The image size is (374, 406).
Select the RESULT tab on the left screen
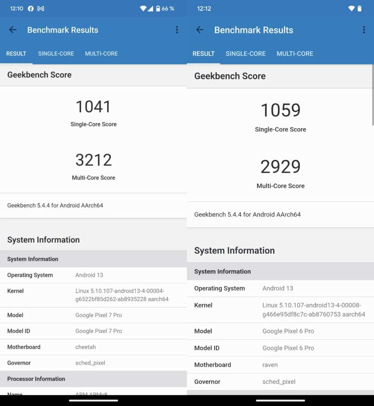[16, 54]
